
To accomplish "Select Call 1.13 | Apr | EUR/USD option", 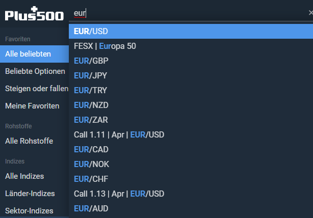I will click(191, 194).
